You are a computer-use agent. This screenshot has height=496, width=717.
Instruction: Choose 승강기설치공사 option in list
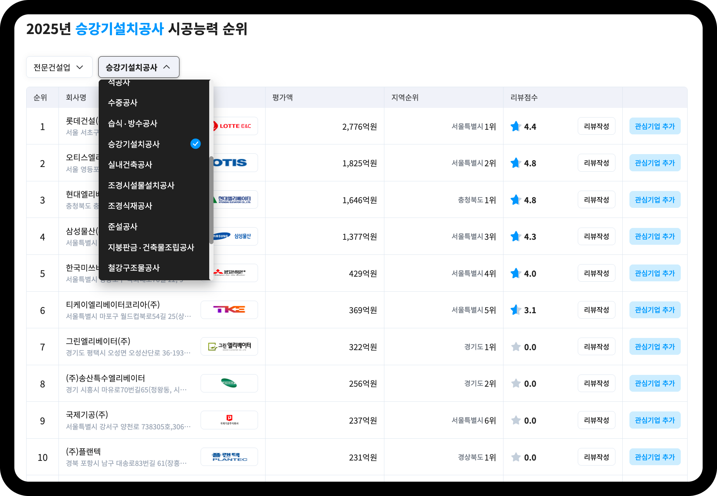(x=154, y=144)
